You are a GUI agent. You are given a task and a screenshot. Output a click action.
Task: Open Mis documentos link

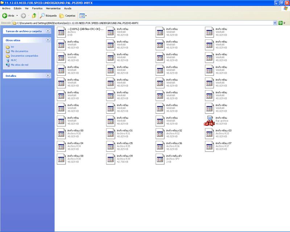coord(20,51)
